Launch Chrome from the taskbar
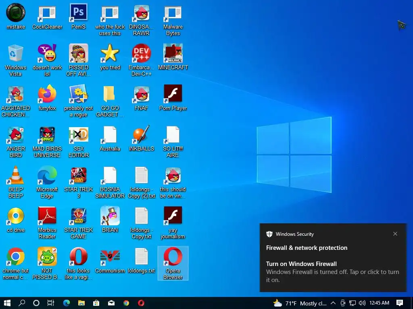Viewport: 413px width, 309px height. [x=126, y=303]
